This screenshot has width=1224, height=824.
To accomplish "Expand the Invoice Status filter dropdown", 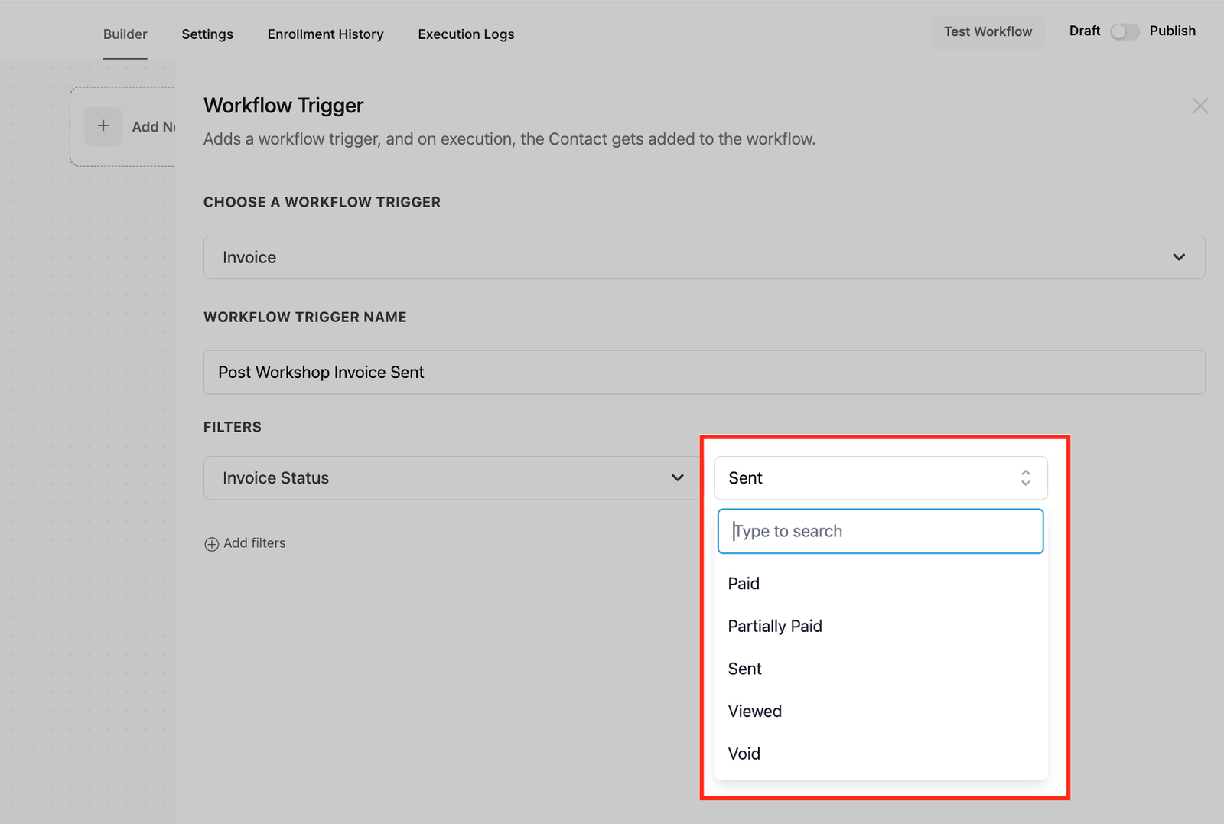I will coord(451,478).
